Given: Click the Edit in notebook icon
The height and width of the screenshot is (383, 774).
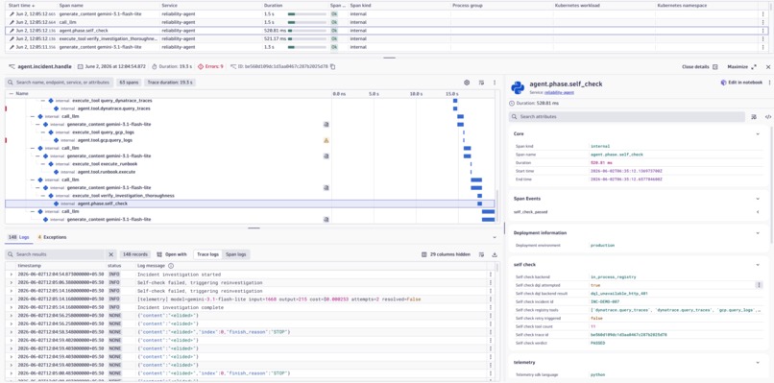Looking at the screenshot, I should (724, 83).
